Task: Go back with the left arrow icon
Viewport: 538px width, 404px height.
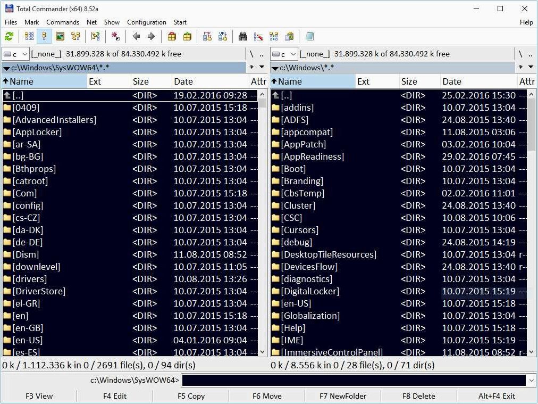Action: tap(136, 36)
